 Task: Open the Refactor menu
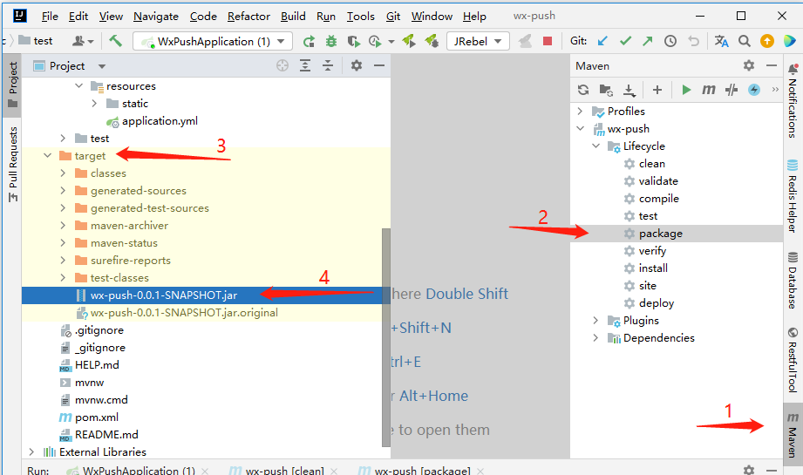[248, 17]
